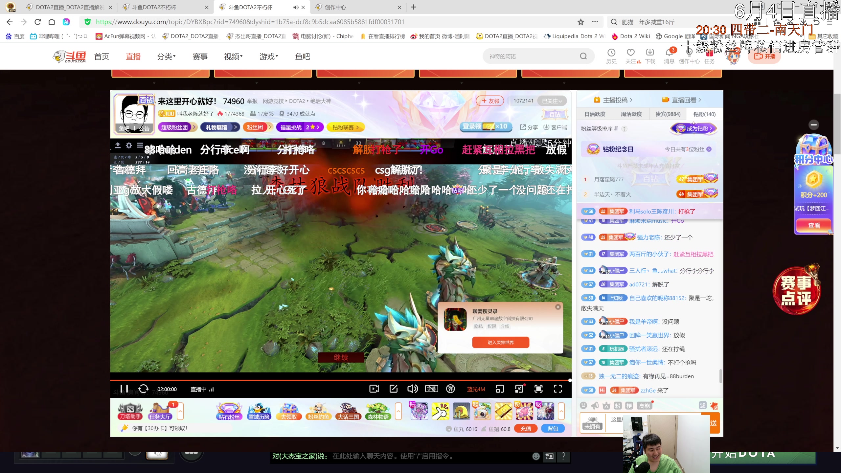Open 钻石粉丝 diamond fans icon

[x=229, y=412]
